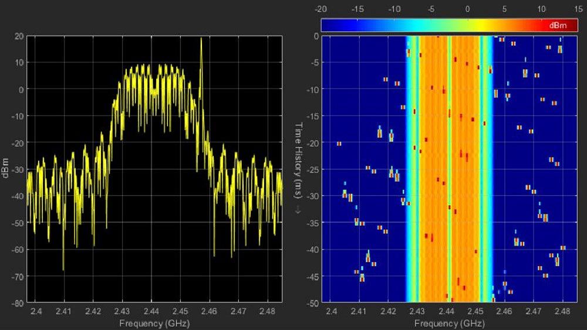Click the -50 tick label on the time history axis

pos(313,303)
